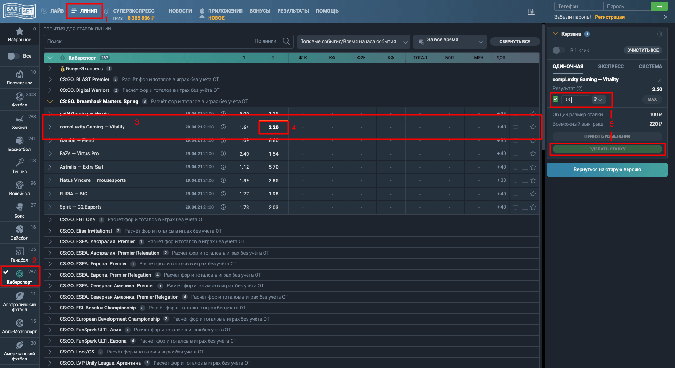Collapse the Киберспорт section chevron
Screen dimensions: 675x368
coord(50,58)
